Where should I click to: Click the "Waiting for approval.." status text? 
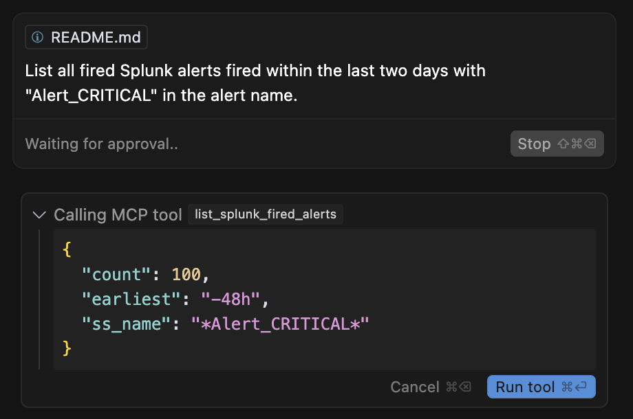[101, 144]
